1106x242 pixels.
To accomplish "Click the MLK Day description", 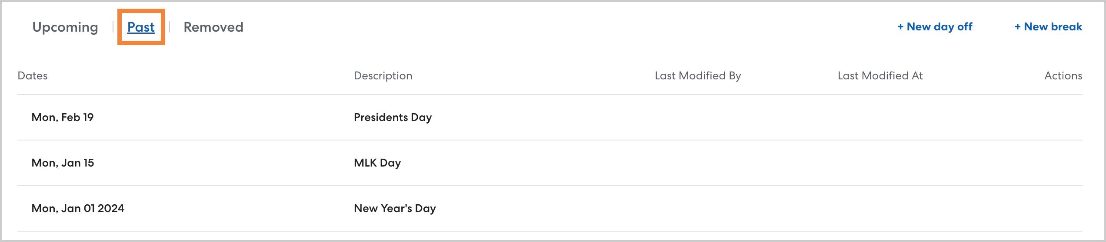I will 377,163.
